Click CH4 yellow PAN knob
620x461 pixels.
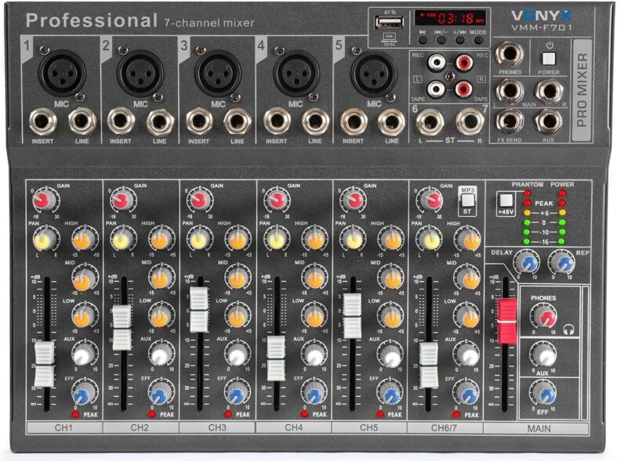click(x=276, y=240)
